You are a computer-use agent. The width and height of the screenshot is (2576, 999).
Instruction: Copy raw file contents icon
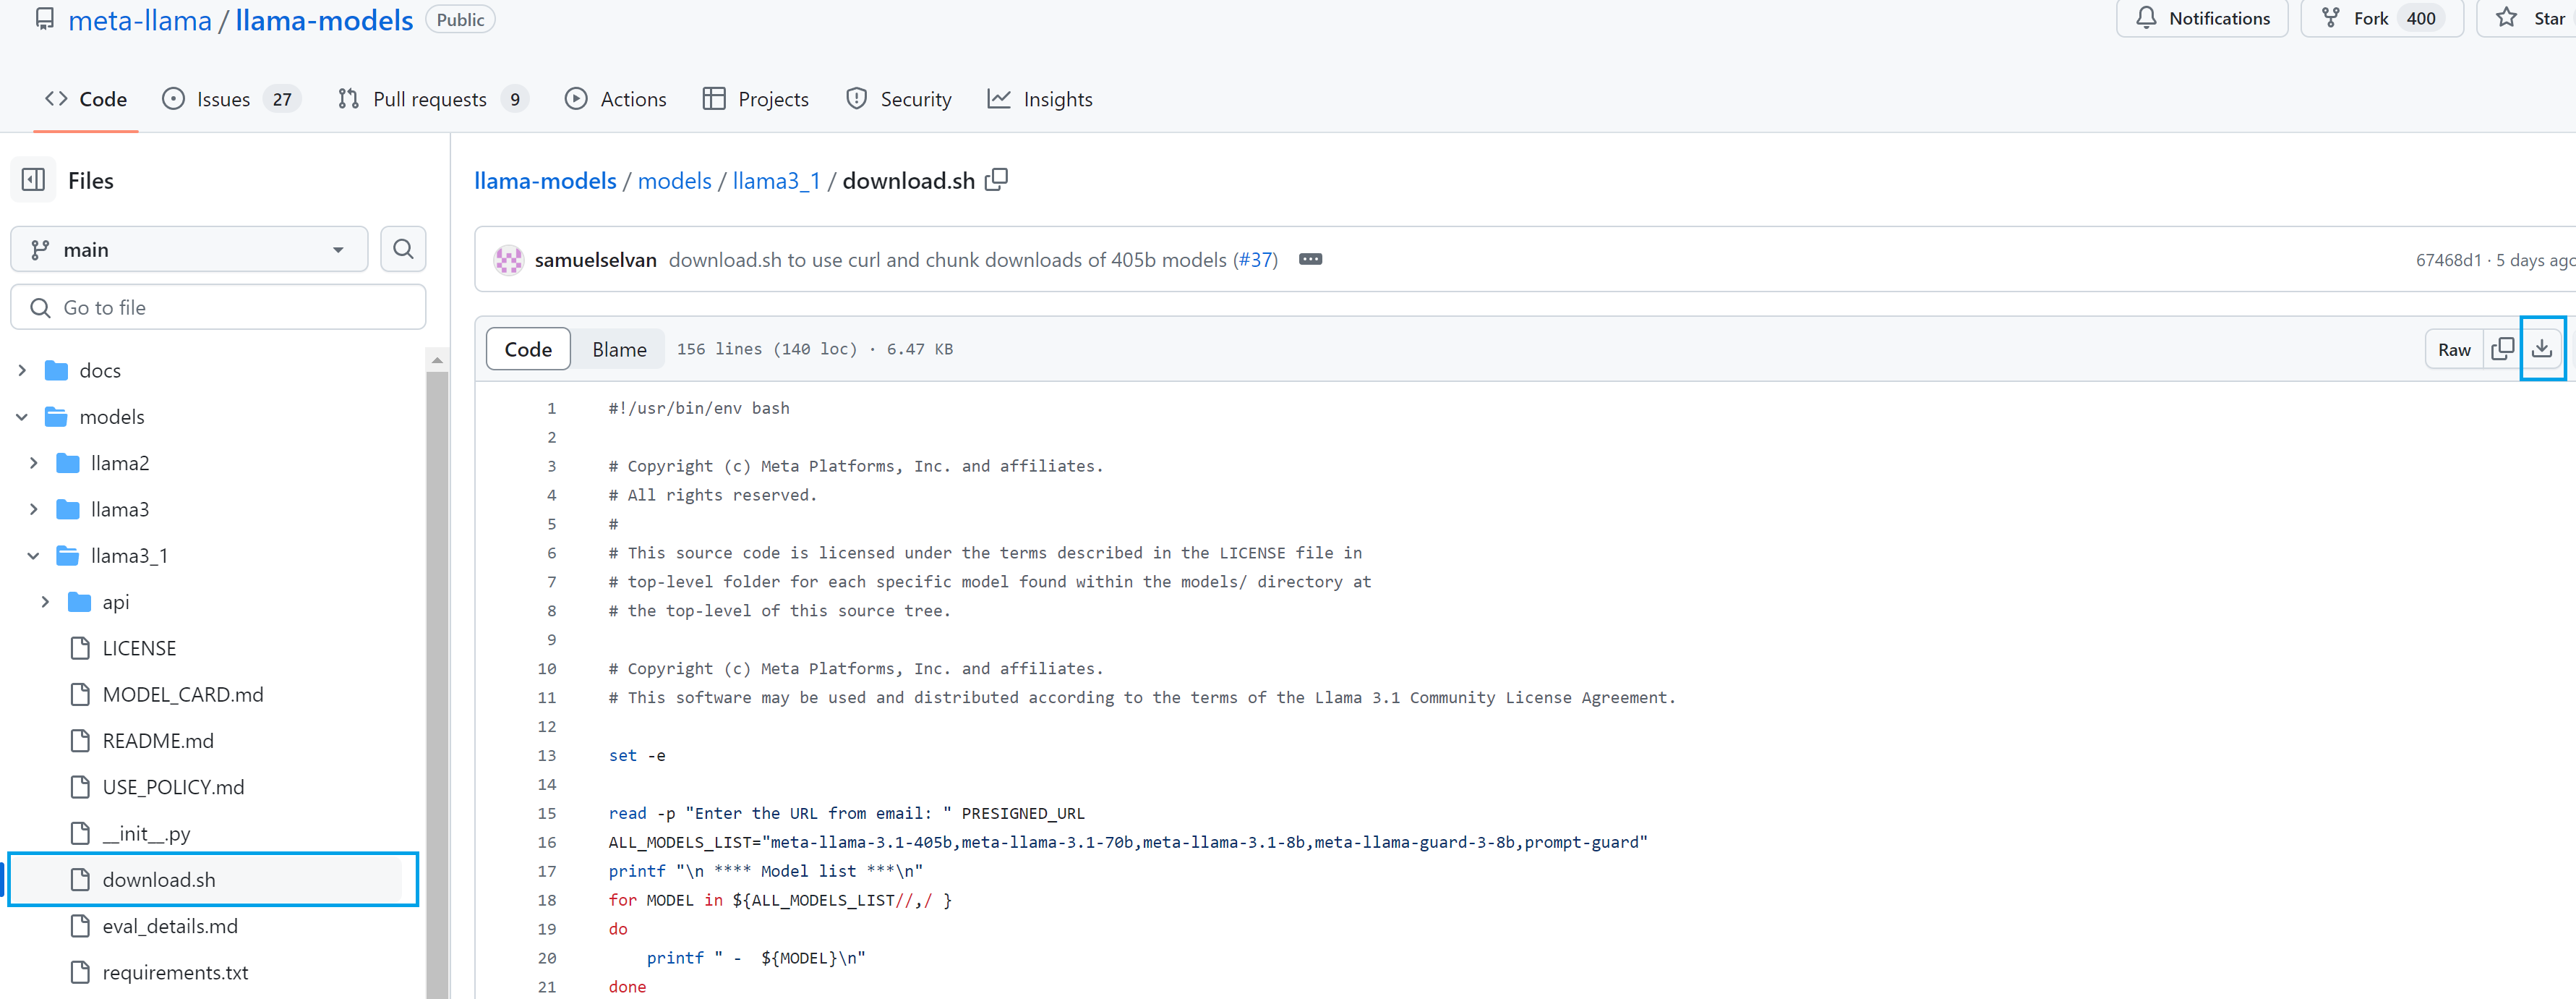click(2502, 349)
